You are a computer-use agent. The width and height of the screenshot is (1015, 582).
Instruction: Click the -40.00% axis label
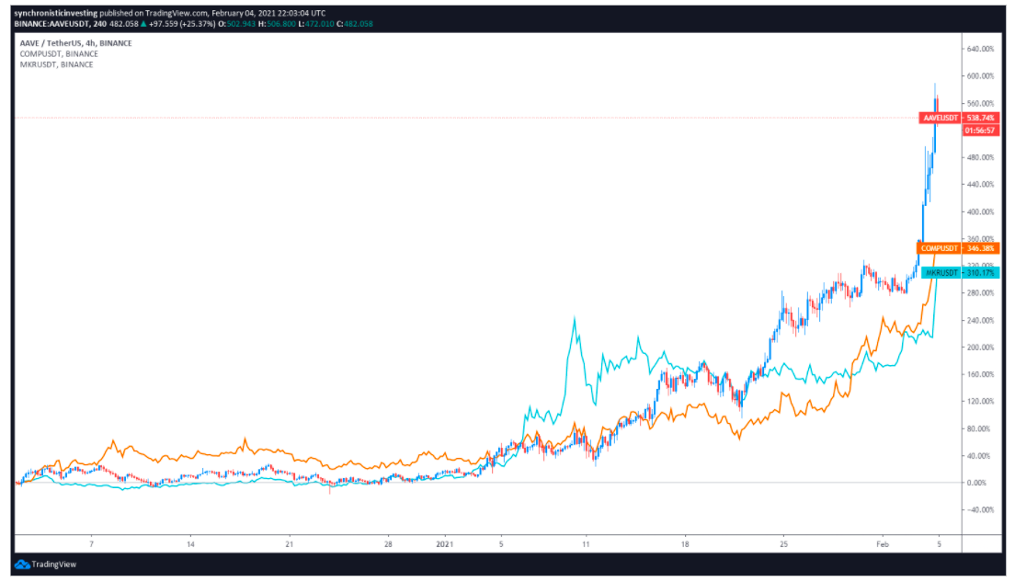(979, 509)
